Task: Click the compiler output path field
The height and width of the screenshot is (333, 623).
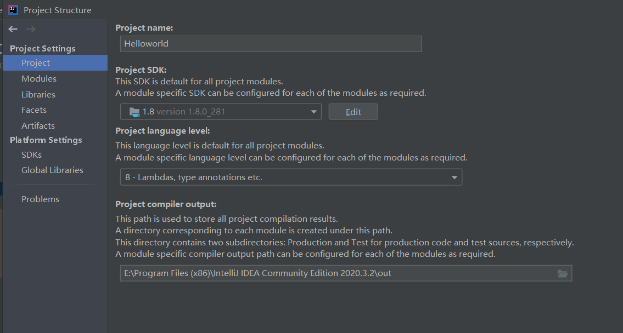Action: point(335,273)
